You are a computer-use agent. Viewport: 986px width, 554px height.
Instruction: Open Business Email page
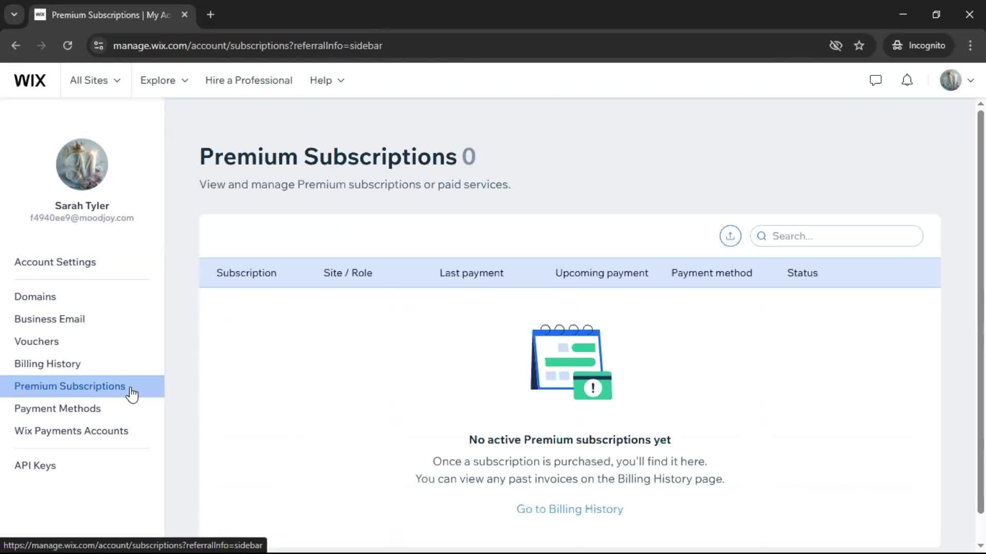click(x=49, y=319)
